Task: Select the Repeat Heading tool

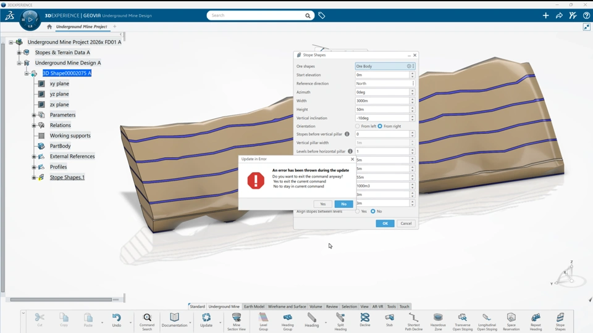Action: click(536, 322)
